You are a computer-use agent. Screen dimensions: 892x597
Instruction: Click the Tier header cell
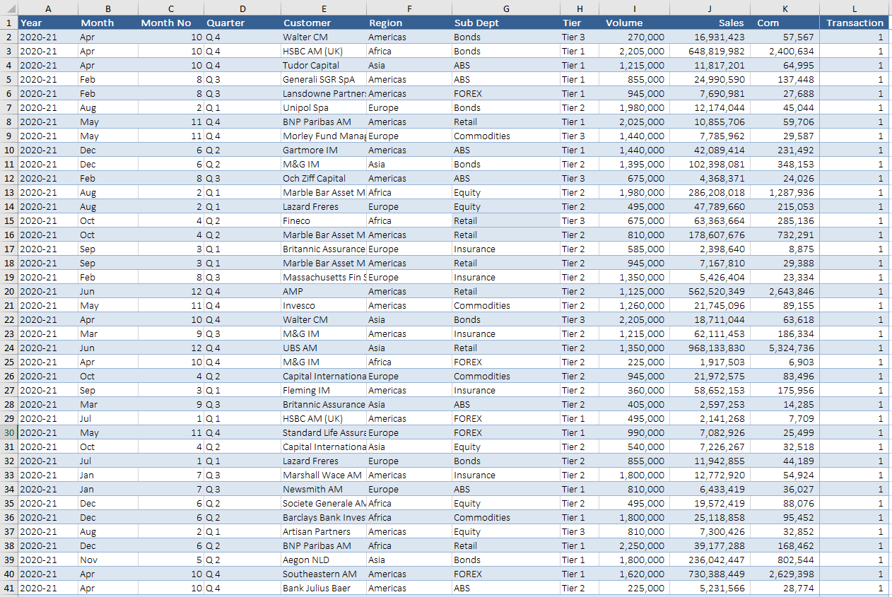pos(579,23)
